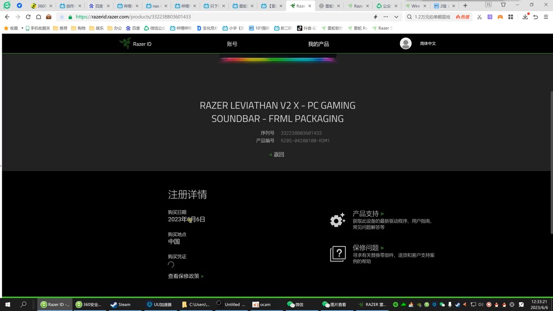Close the active Razer tab
The height and width of the screenshot is (311, 553).
coord(310,6)
